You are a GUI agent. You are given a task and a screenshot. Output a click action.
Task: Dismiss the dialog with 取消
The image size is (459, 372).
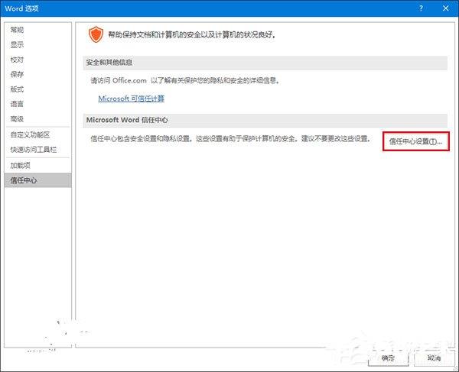tap(434, 358)
